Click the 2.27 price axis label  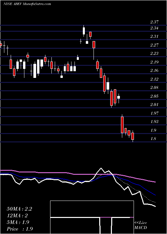(154, 45)
